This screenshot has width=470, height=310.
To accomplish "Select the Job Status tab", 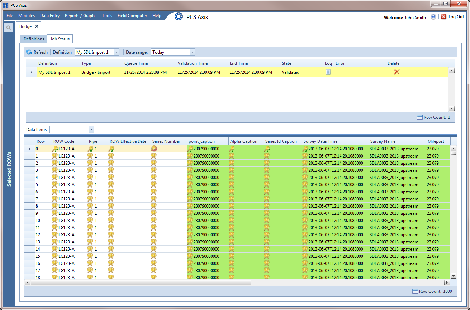I will tap(60, 39).
